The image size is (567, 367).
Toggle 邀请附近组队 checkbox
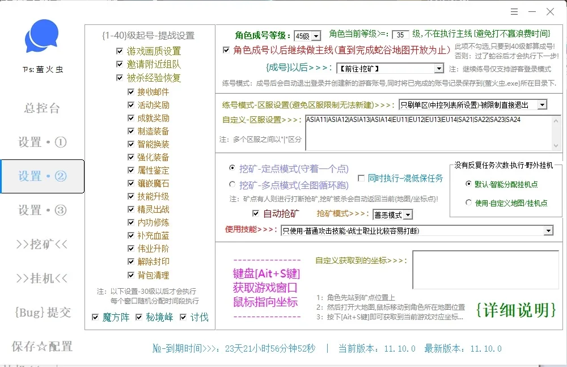(120, 64)
